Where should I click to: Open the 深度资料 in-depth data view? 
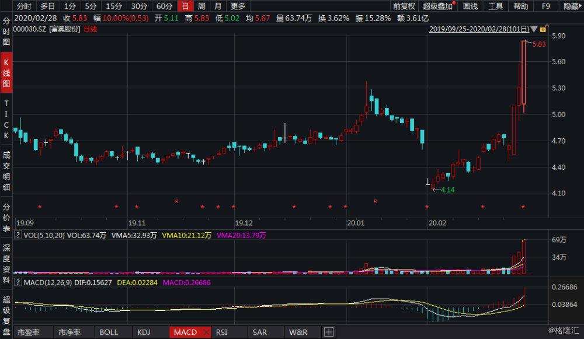[x=6, y=264]
